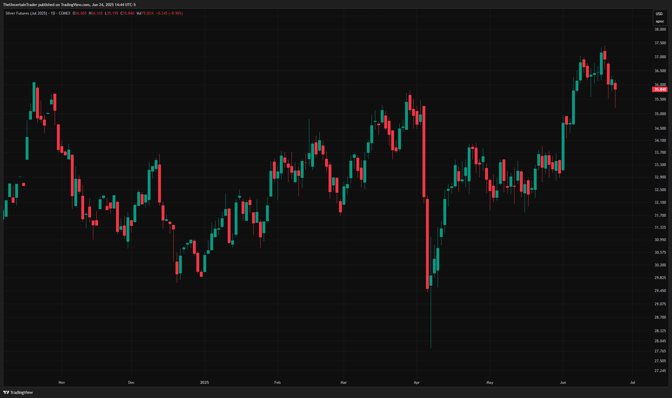Click the 35.000 price scale label
The height and width of the screenshot is (398, 672).
660,114
